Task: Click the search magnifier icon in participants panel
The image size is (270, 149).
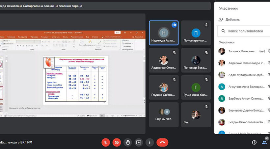Action: 223,31
